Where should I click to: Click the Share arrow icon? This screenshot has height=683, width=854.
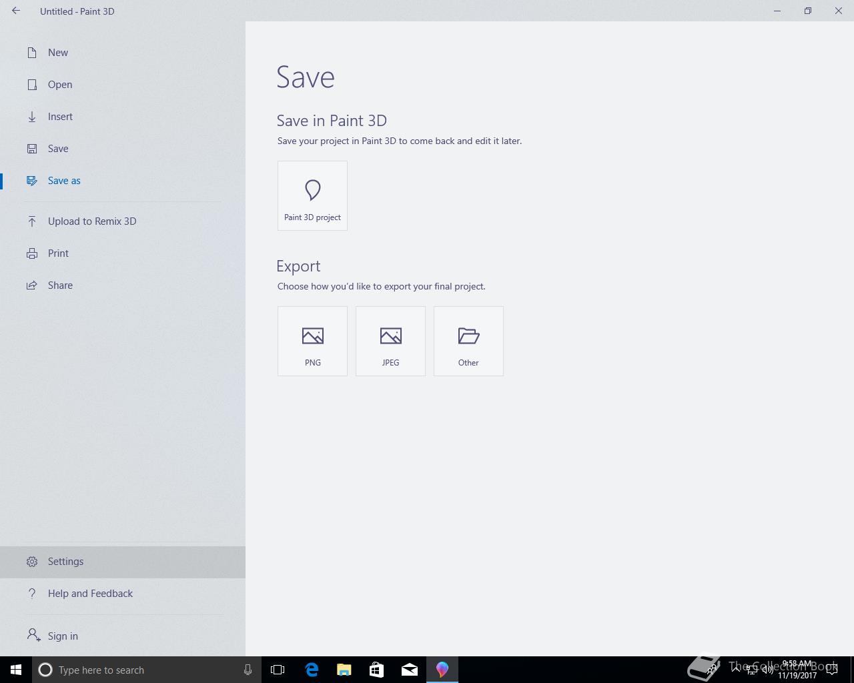(x=32, y=285)
